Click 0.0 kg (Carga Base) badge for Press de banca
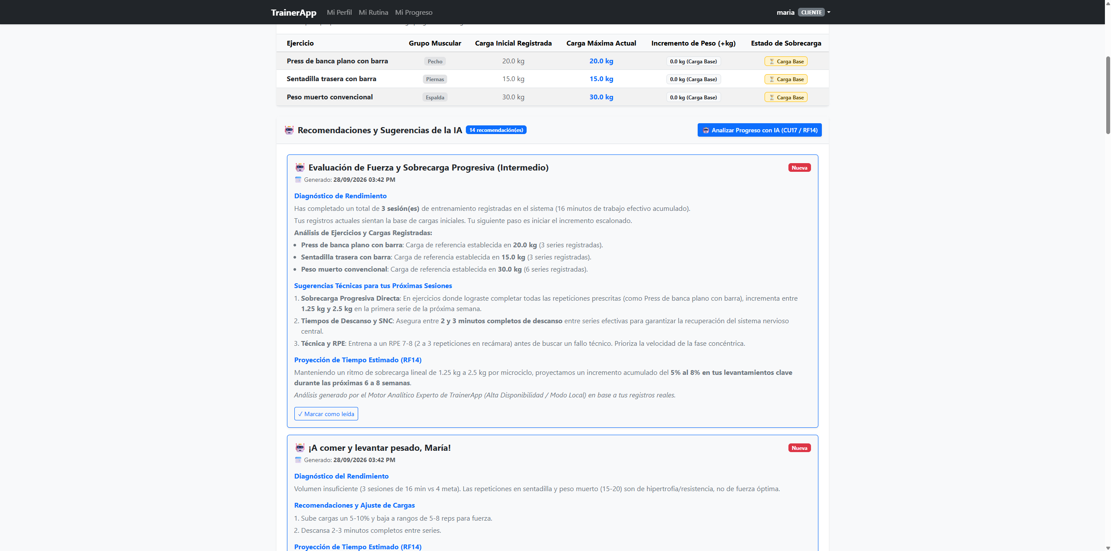The width and height of the screenshot is (1111, 551). point(693,61)
